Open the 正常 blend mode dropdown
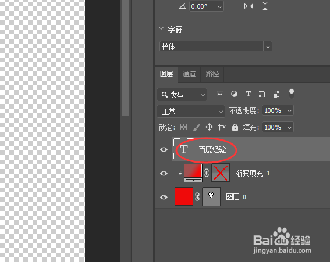Image resolution: width=330 pixels, height=262 pixels. coord(191,112)
